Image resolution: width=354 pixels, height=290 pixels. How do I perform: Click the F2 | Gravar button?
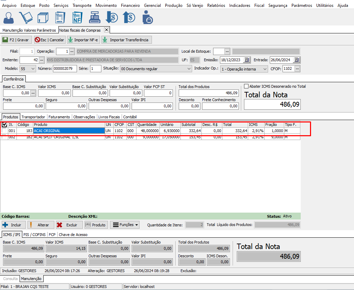[x=16, y=40]
